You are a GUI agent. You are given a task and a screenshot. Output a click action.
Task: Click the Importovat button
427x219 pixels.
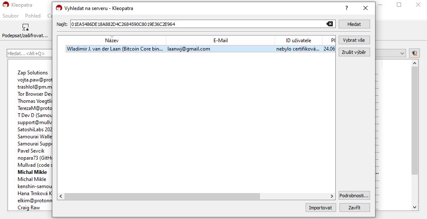pyautogui.click(x=321, y=208)
